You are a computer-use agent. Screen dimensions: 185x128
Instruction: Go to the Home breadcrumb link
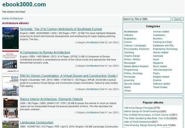(x=5, y=18)
